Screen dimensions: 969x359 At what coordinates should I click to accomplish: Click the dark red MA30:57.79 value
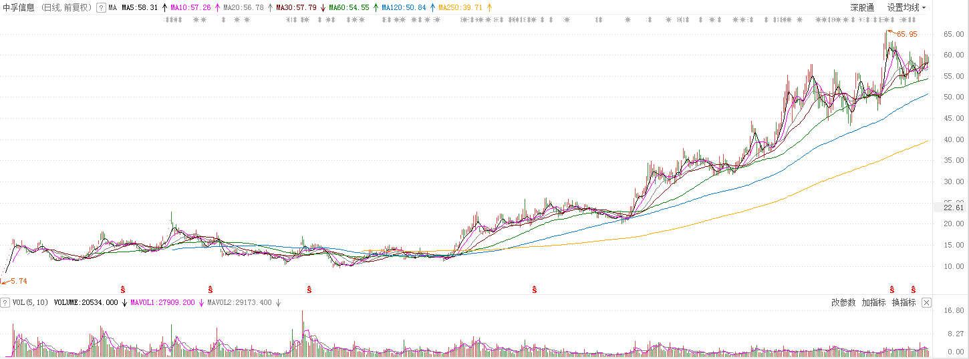[x=296, y=8]
